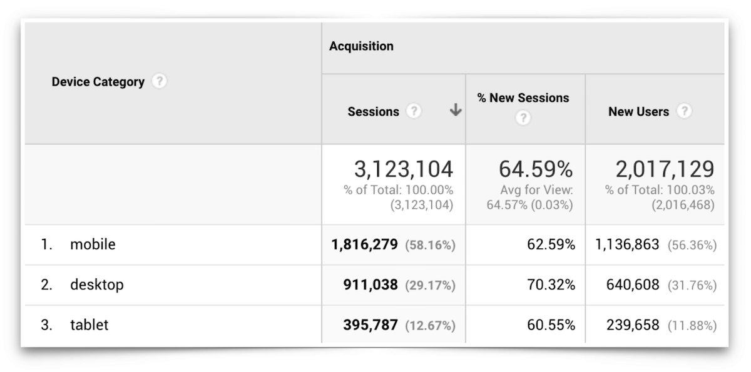The image size is (751, 372).
Task: Click desktop new users value 640,608
Action: 632,285
